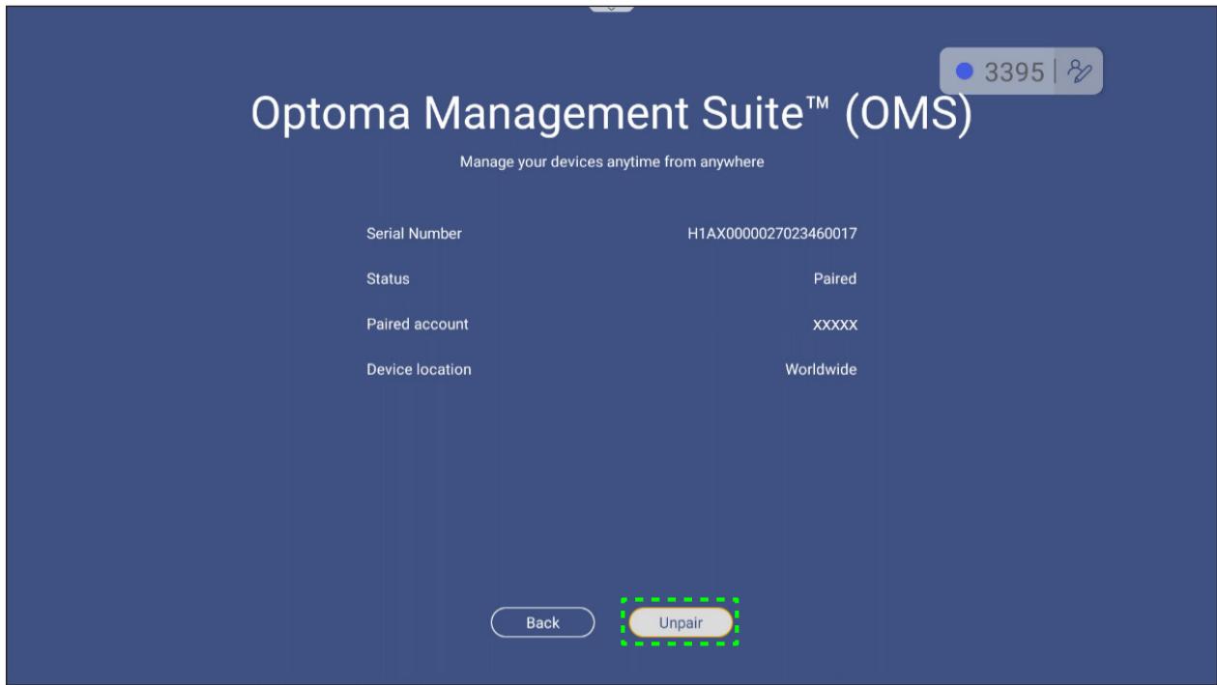Click the Optoma Management Suite title

[611, 115]
